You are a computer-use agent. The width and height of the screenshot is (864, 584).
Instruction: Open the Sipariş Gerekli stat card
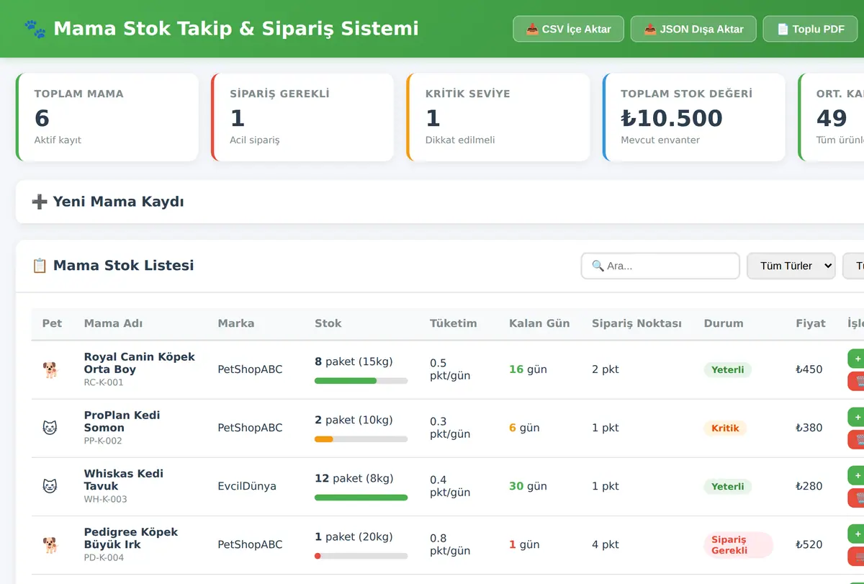pyautogui.click(x=302, y=117)
